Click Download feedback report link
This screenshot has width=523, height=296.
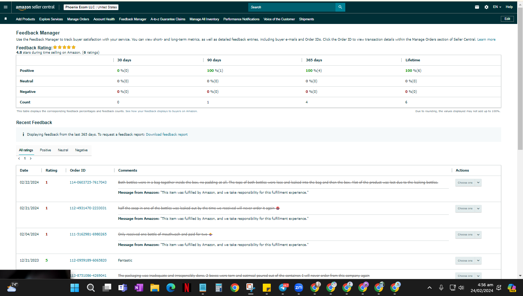pyautogui.click(x=167, y=135)
